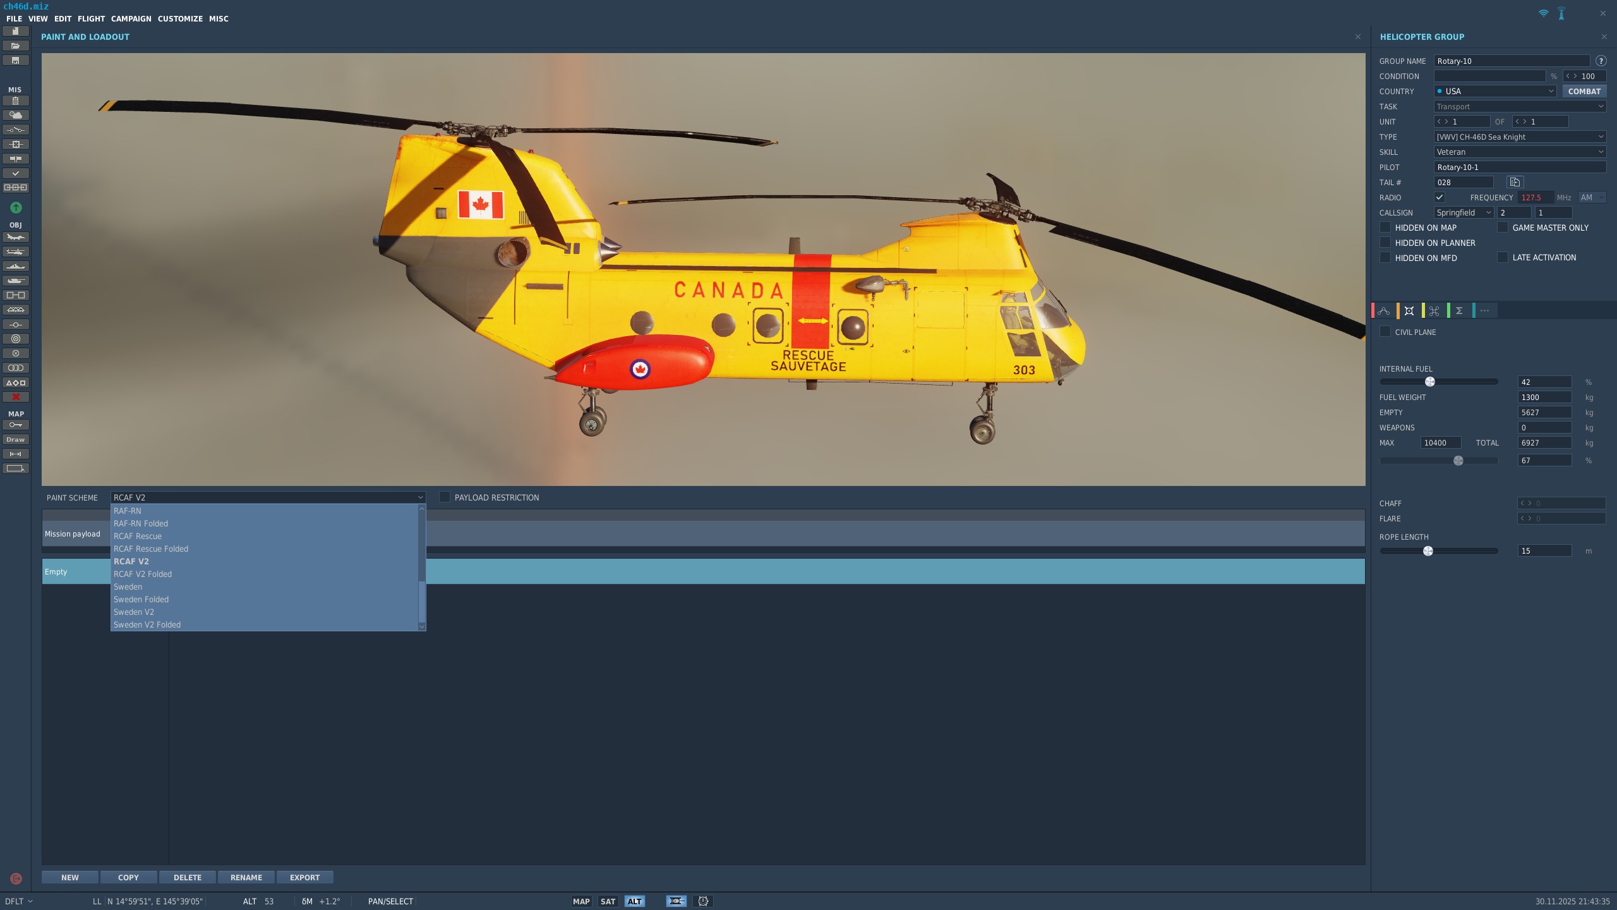This screenshot has width=1617, height=910.
Task: Switch to the summary Σ tab
Action: [x=1458, y=310]
